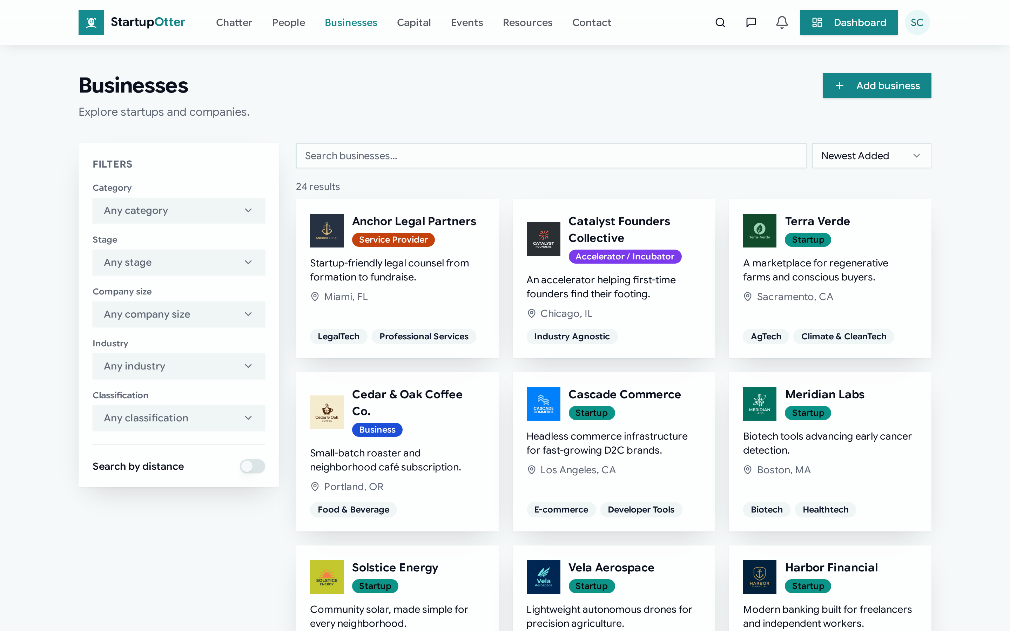Click the LegalTech tag
Screen dimensions: 1010x631
338,337
